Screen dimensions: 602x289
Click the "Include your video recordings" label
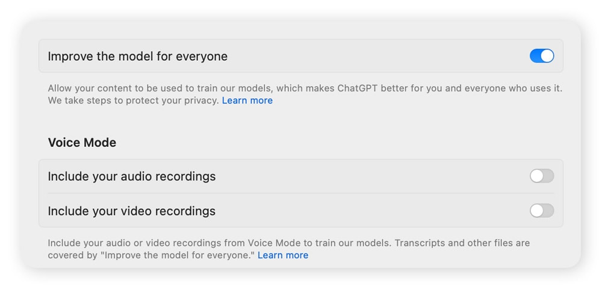[x=131, y=211]
